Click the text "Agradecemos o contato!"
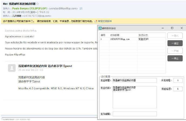This screenshot has width=186, height=121. (20, 36)
